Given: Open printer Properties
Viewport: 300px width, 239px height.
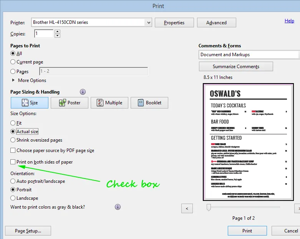Looking at the screenshot, I should pyautogui.click(x=174, y=23).
